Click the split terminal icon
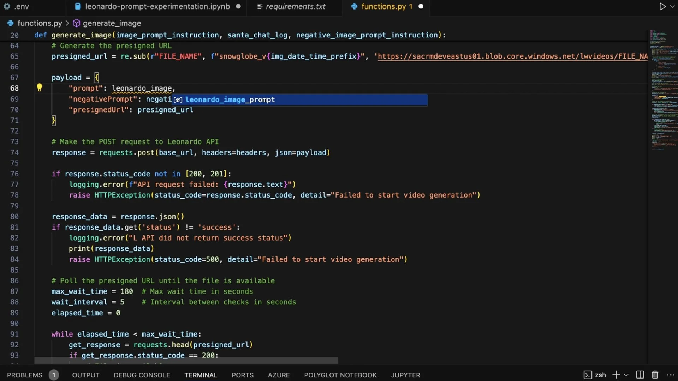This screenshot has height=381, width=678. click(x=640, y=375)
